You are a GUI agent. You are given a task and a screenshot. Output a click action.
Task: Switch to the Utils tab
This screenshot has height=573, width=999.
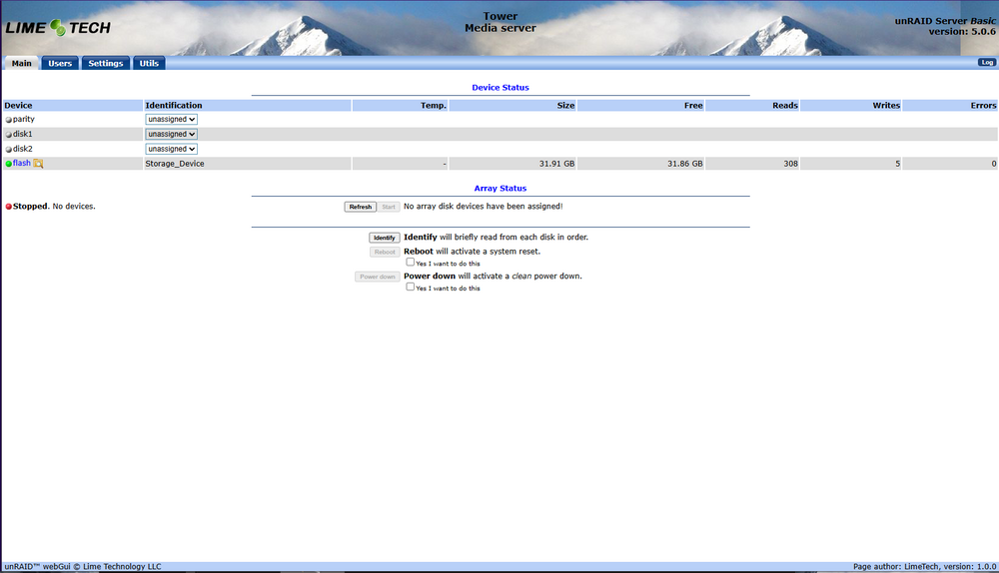pyautogui.click(x=149, y=63)
